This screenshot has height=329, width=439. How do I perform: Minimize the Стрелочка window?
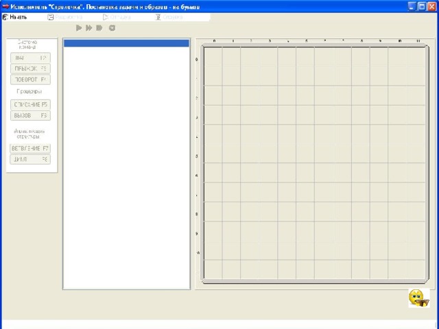(x=412, y=6)
